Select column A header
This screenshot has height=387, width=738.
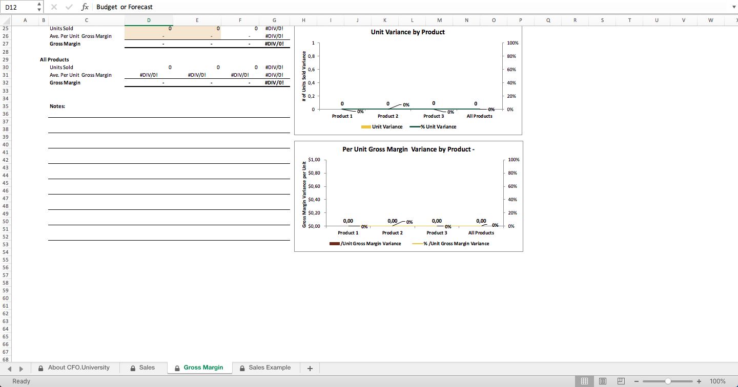tap(25, 20)
